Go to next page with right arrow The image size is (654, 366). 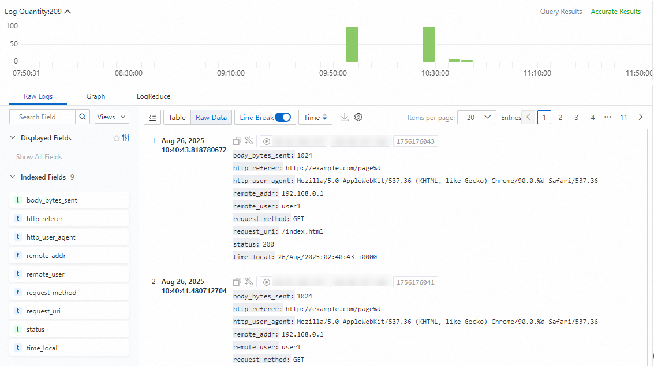pyautogui.click(x=641, y=117)
